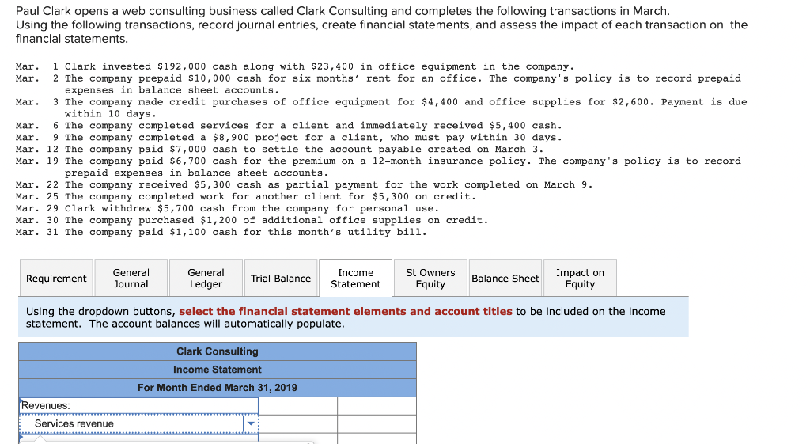
Task: Click the red bold instruction text
Action: point(346,311)
